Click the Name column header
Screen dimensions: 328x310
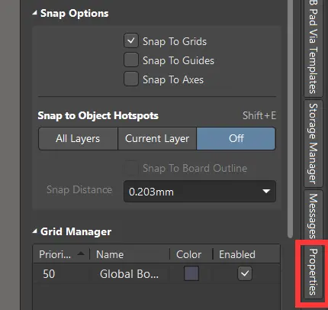[130, 254]
